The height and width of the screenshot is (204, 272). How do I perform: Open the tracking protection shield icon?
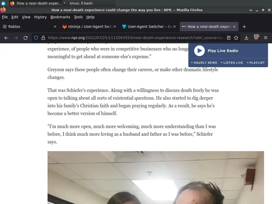36,38
